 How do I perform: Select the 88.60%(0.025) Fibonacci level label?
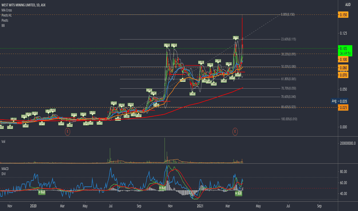(288, 107)
